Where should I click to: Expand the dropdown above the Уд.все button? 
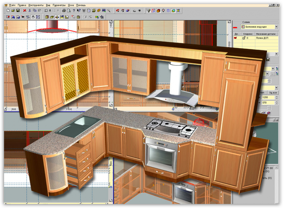point(277,88)
